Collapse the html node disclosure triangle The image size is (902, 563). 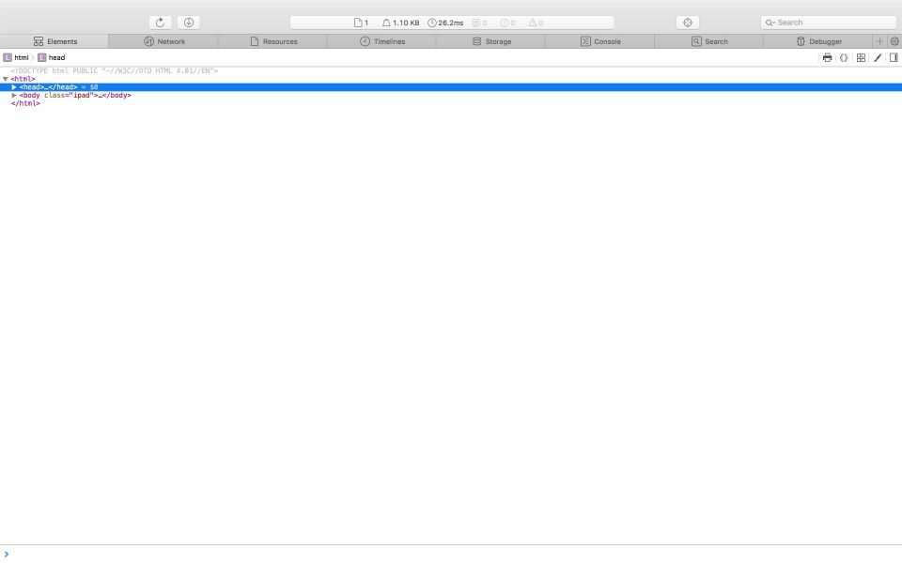tap(6, 79)
